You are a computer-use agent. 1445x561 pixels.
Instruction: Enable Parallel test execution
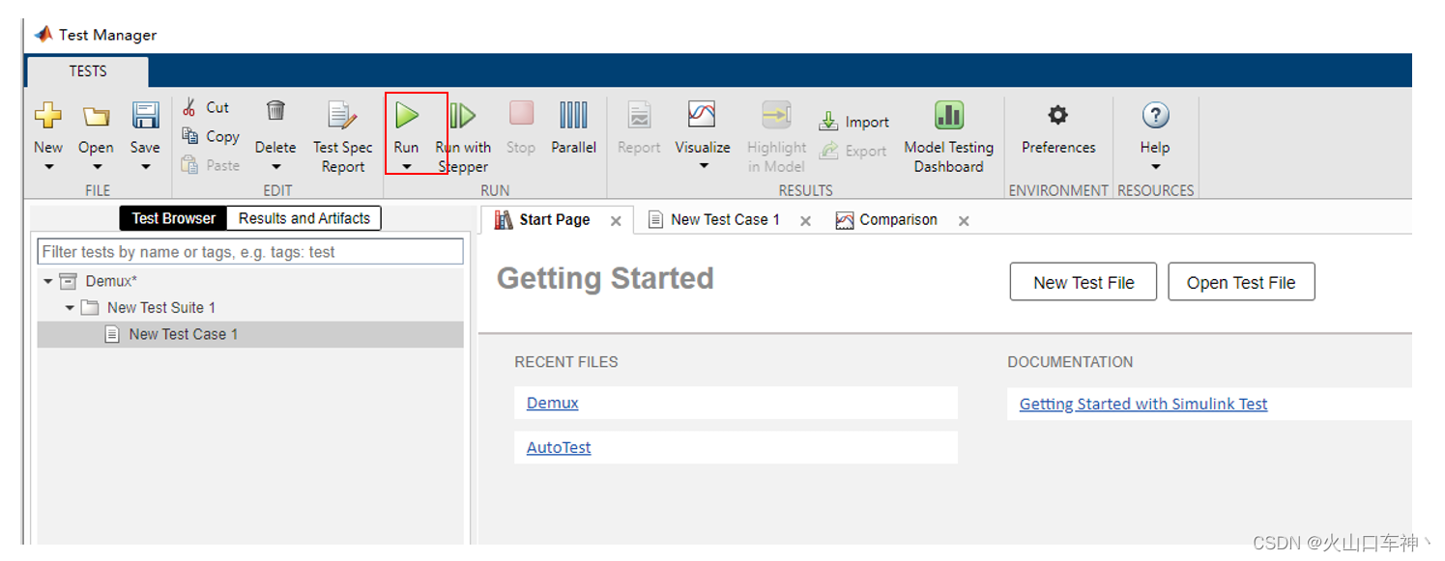pyautogui.click(x=573, y=128)
